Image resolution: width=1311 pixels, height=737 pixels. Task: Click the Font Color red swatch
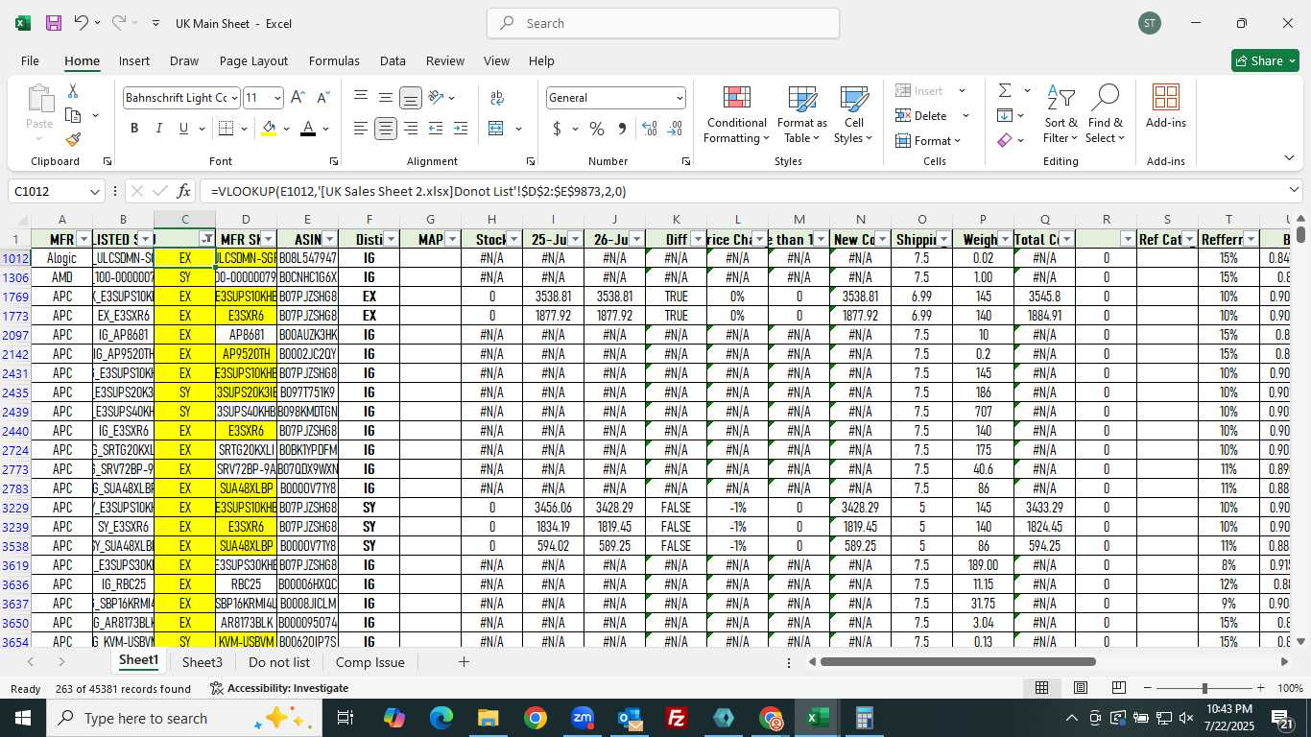(308, 129)
